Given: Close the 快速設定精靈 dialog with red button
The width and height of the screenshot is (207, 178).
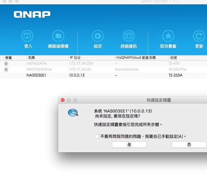Looking at the screenshot, I should (x=63, y=100).
